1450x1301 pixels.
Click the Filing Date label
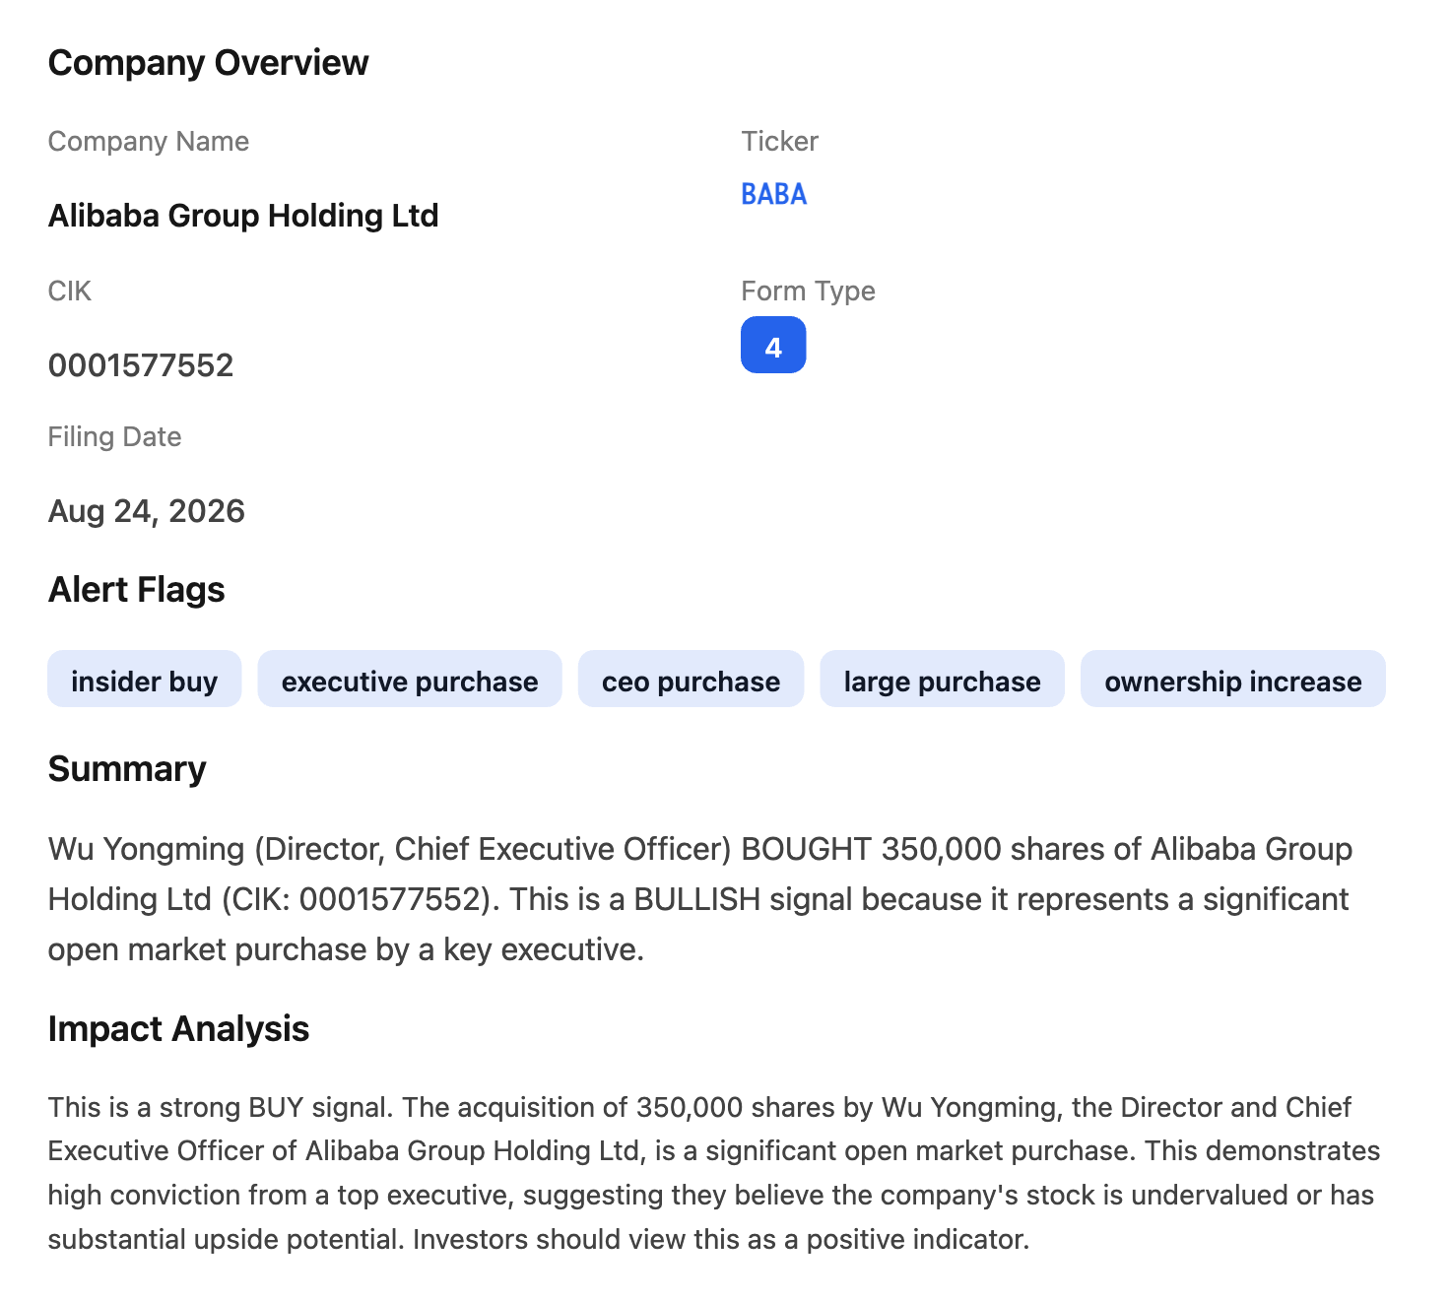tap(114, 437)
